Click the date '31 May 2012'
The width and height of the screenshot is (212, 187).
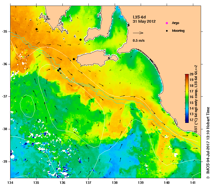pos(144,21)
